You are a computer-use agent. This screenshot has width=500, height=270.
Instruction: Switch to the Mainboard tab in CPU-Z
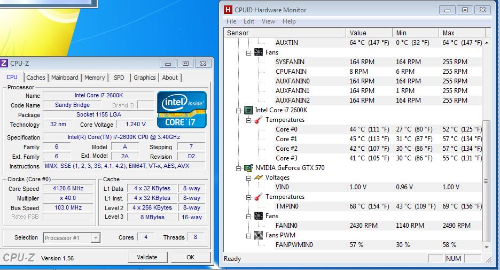[x=65, y=78]
